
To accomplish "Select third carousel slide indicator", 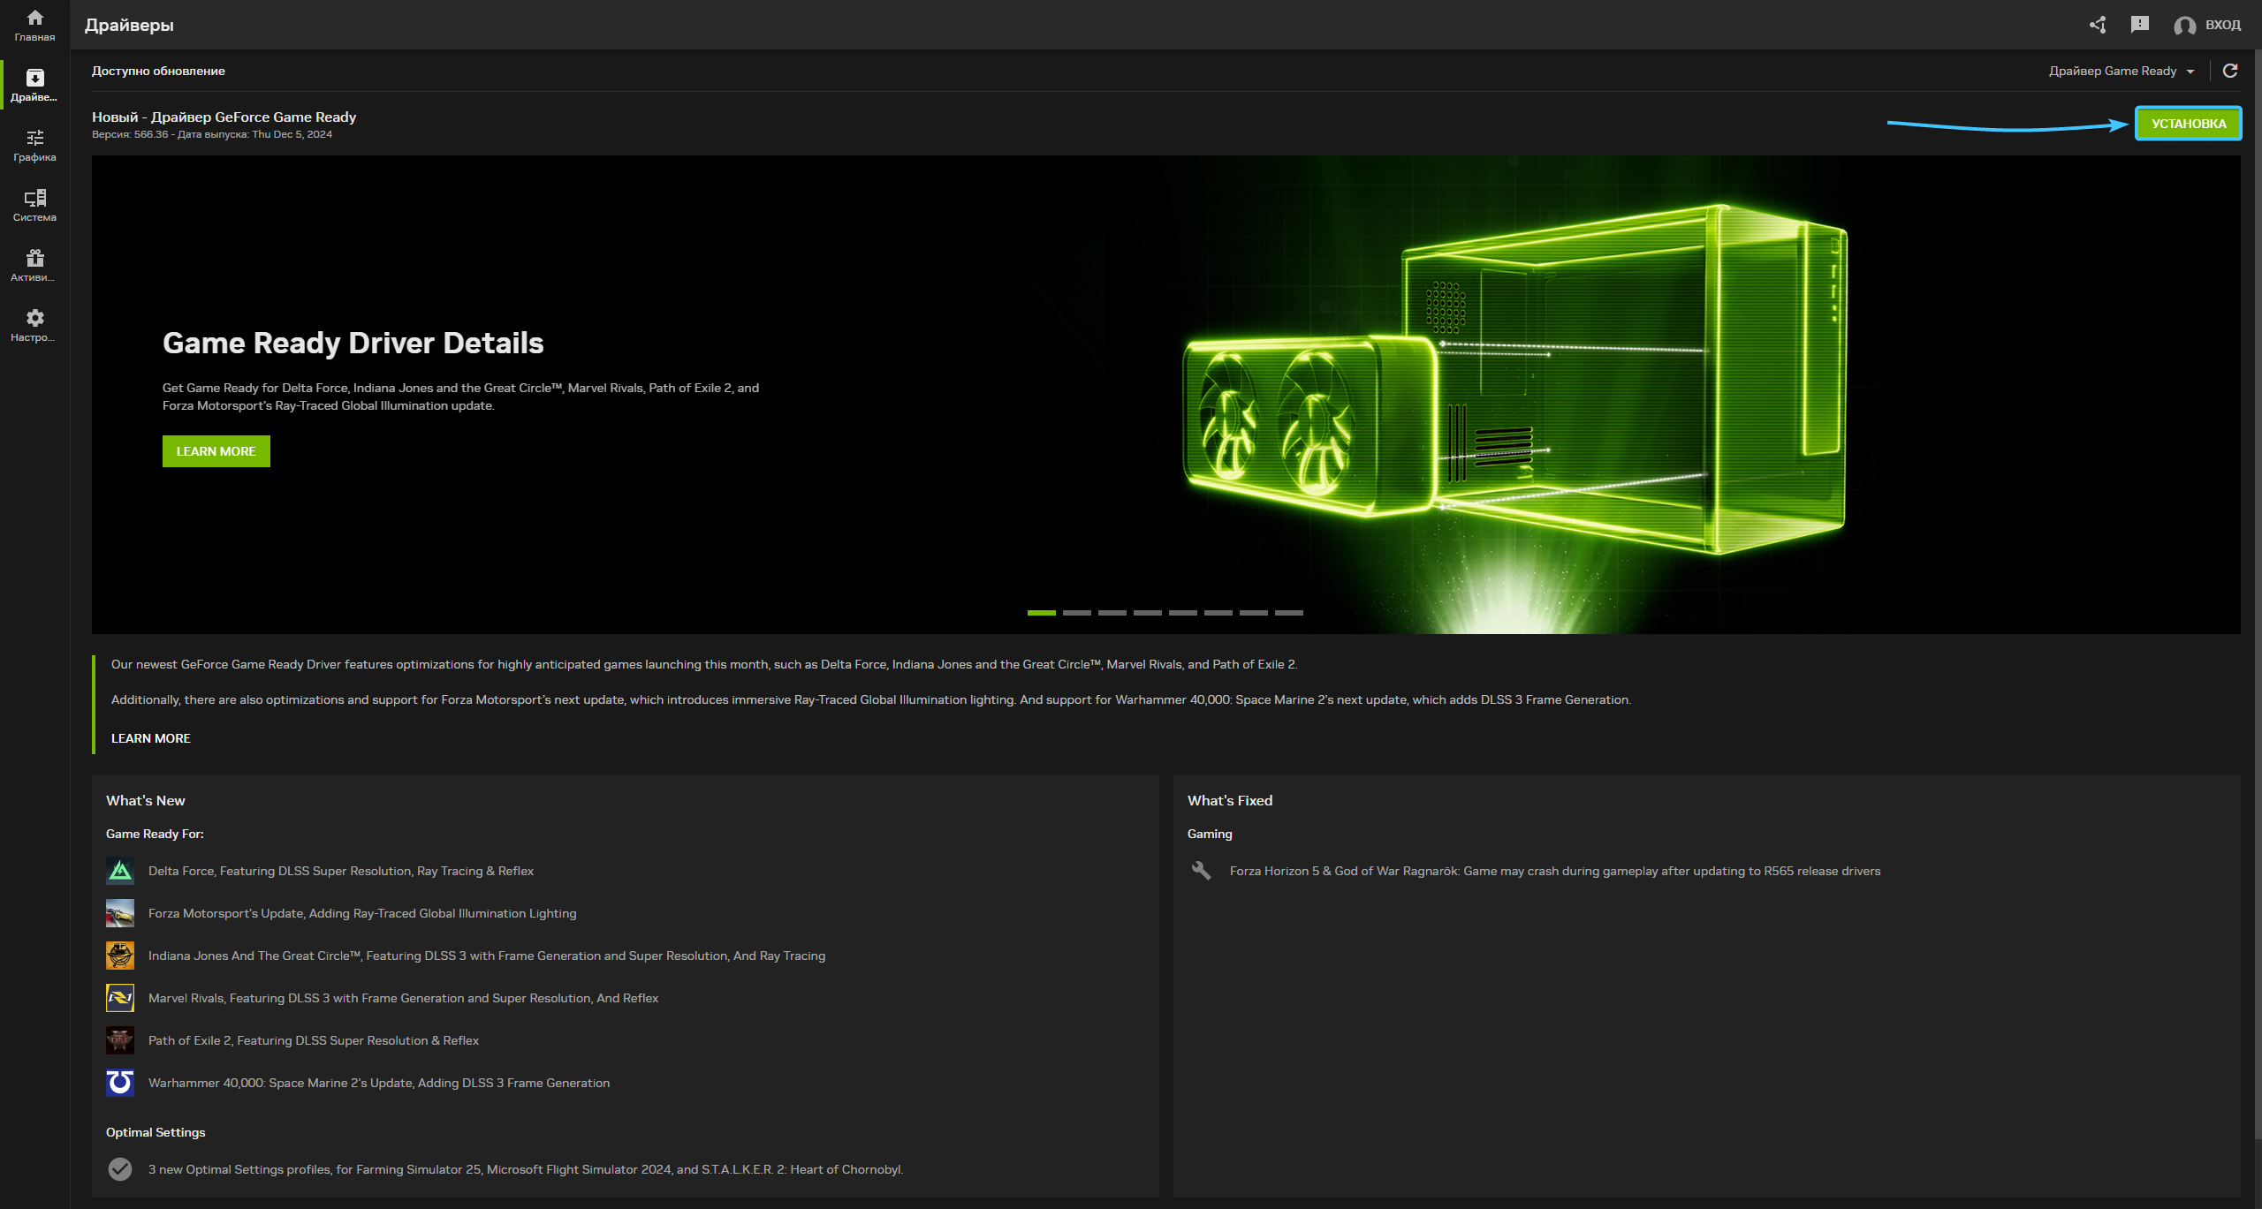I will pos(1112,612).
